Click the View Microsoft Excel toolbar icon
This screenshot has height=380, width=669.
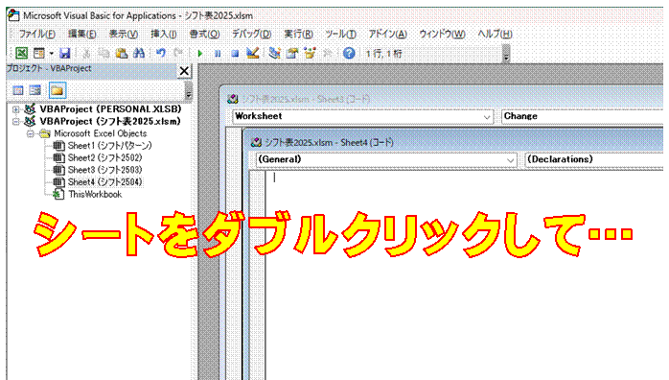[x=21, y=54]
